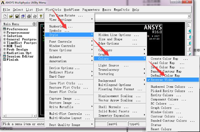Expand the ROM Tool tree node
The image size is (200, 132).
coord(5,46)
